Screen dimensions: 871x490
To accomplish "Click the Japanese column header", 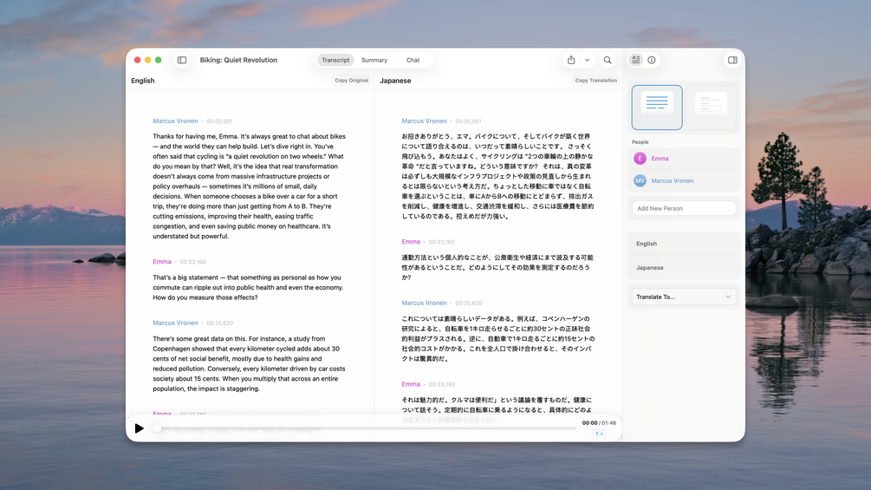I will [x=395, y=81].
